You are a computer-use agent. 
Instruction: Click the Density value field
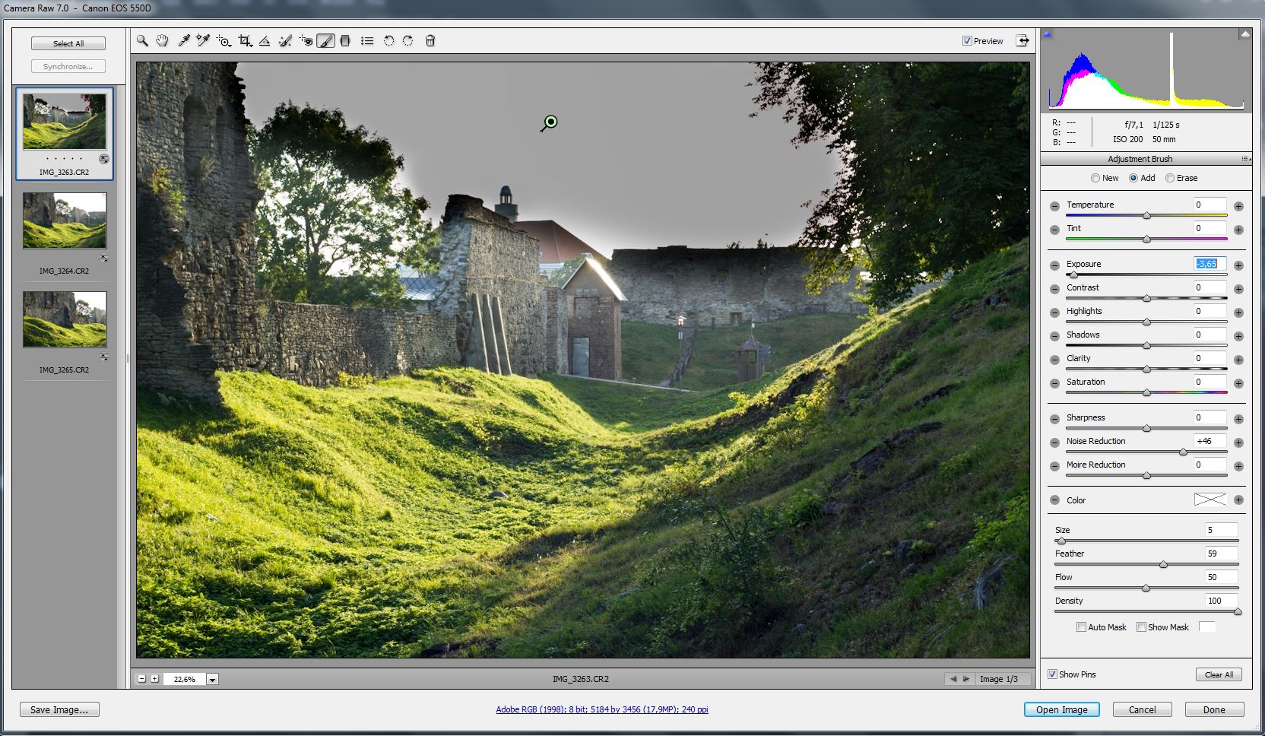(1221, 601)
